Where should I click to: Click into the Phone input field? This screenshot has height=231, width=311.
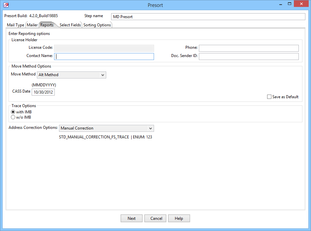pos(248,48)
